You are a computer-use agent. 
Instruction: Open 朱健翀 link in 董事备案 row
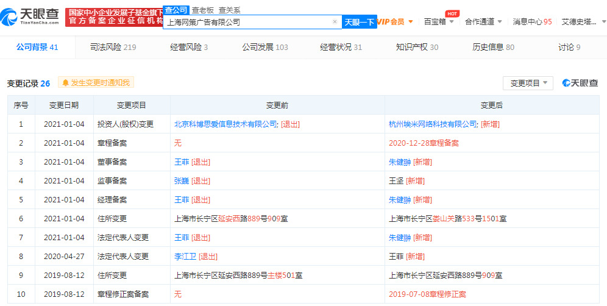click(x=400, y=162)
